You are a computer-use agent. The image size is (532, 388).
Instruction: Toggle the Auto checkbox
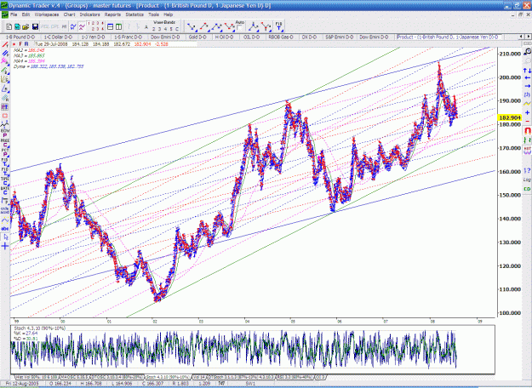239,28
